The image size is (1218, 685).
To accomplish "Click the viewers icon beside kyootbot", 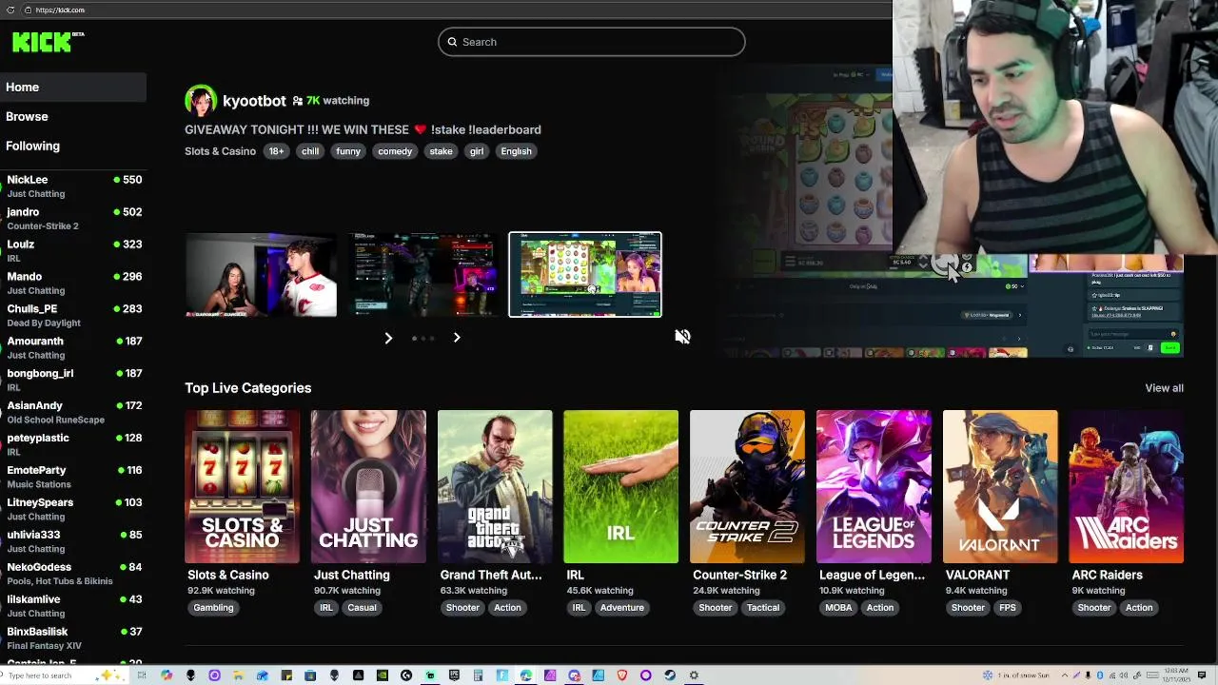I will coord(297,101).
